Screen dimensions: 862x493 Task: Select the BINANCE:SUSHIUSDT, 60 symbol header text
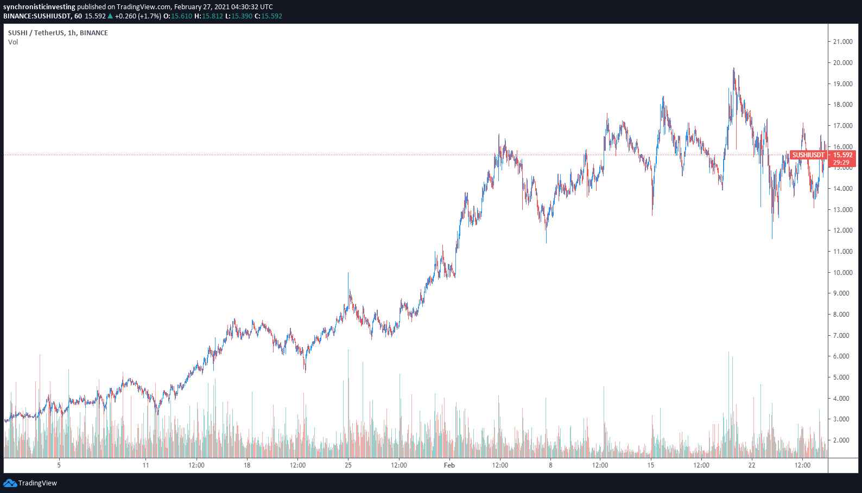coord(42,16)
